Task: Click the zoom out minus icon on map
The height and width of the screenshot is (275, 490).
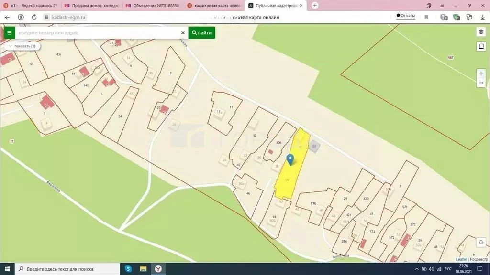Action: point(481,83)
